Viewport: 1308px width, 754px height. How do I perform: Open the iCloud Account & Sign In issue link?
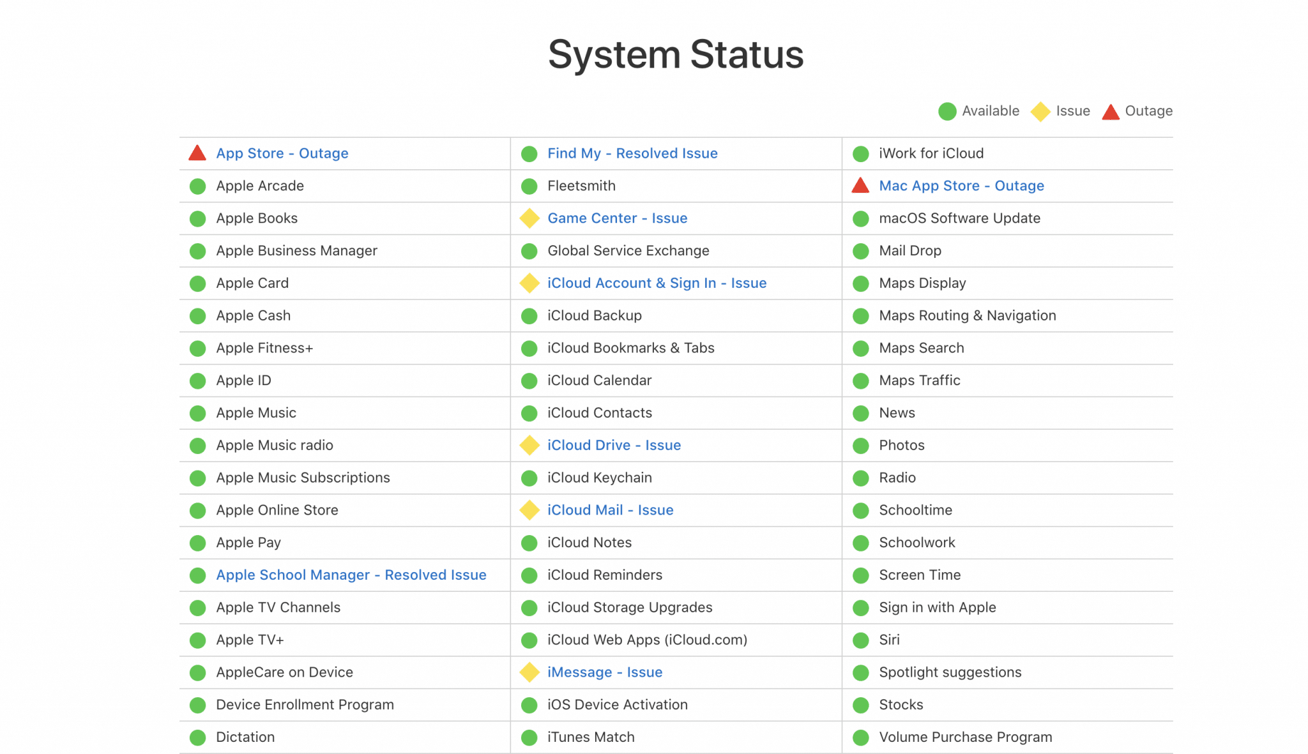point(657,283)
